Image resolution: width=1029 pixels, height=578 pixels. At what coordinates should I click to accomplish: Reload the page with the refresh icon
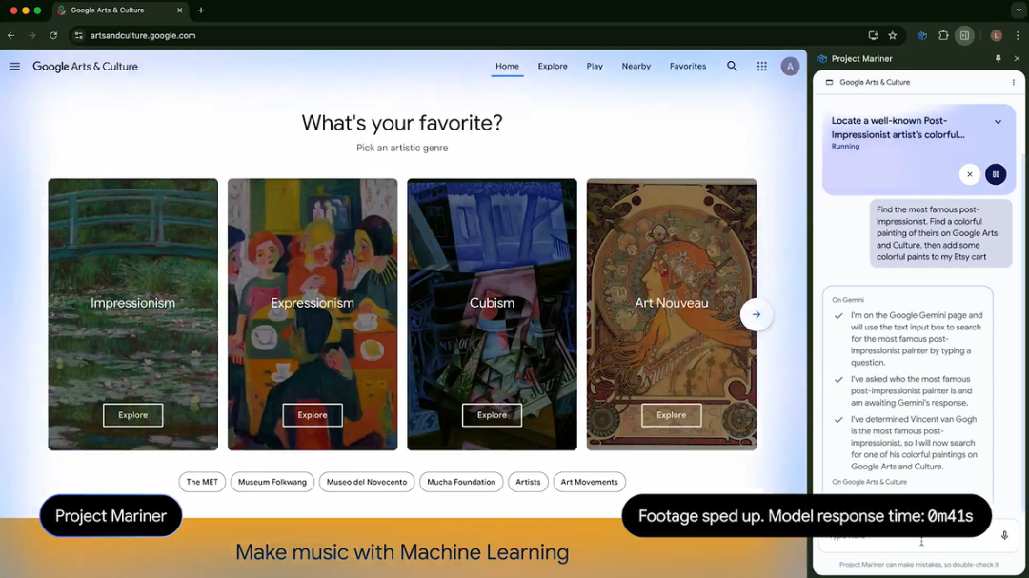53,35
